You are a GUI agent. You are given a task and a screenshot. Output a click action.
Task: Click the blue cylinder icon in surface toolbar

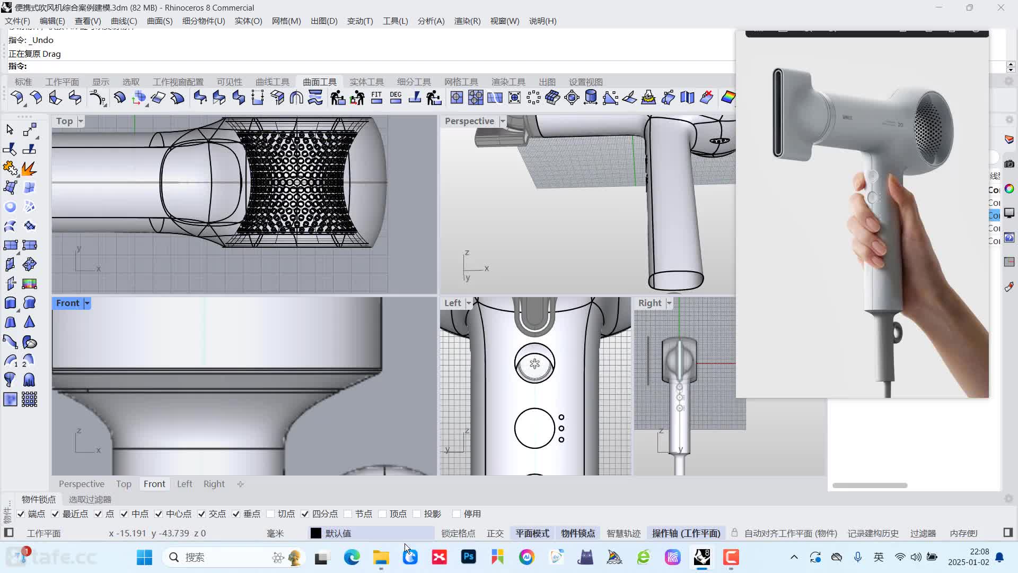point(591,98)
